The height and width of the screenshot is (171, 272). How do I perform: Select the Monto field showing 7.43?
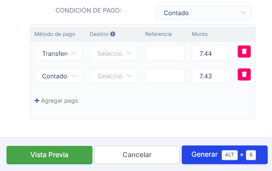pos(211,76)
